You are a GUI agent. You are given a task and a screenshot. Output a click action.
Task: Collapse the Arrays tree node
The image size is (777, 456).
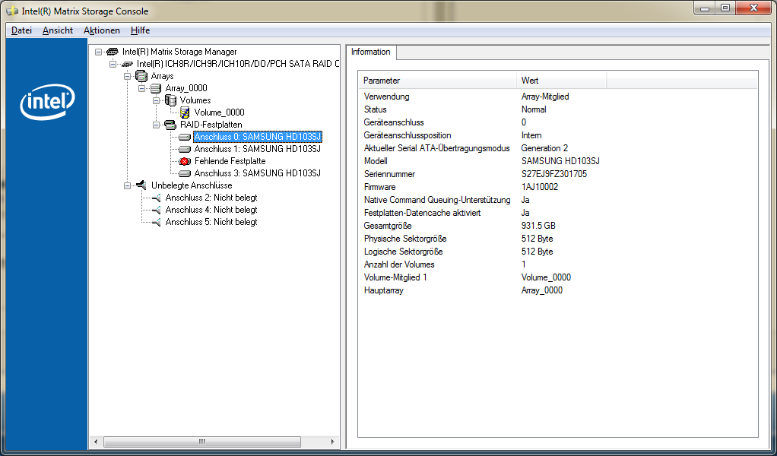128,76
